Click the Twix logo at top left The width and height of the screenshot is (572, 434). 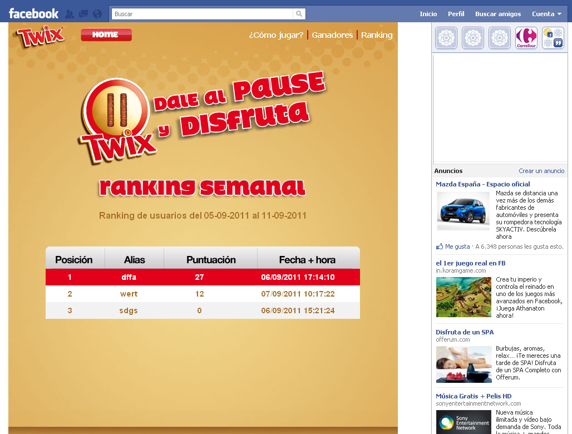point(41,36)
